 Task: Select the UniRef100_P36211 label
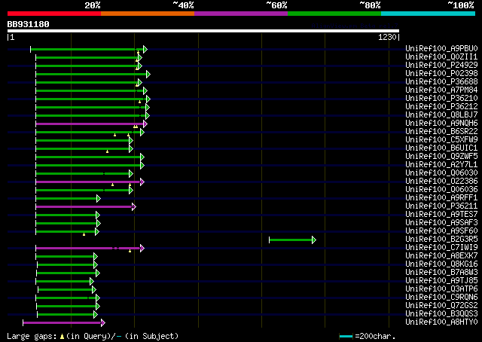pyautogui.click(x=441, y=206)
